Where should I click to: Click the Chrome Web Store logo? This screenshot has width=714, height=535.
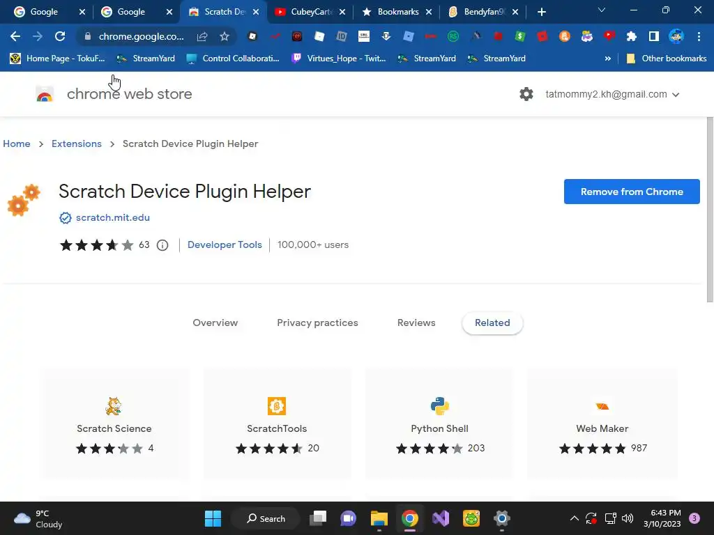tap(45, 94)
